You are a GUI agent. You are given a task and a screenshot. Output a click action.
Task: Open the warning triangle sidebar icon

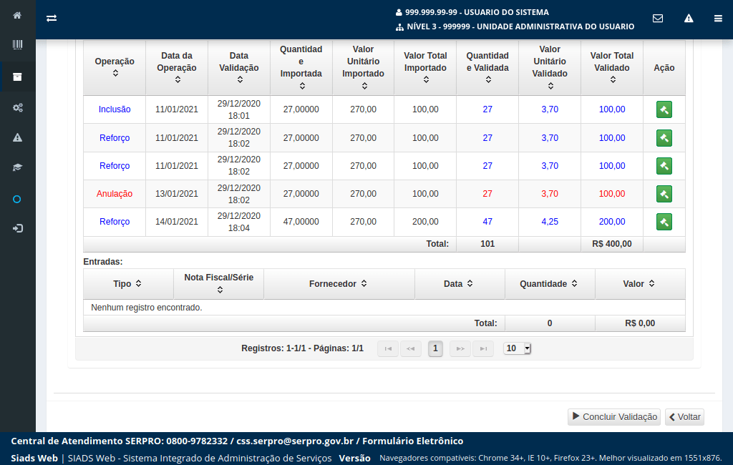tap(17, 137)
